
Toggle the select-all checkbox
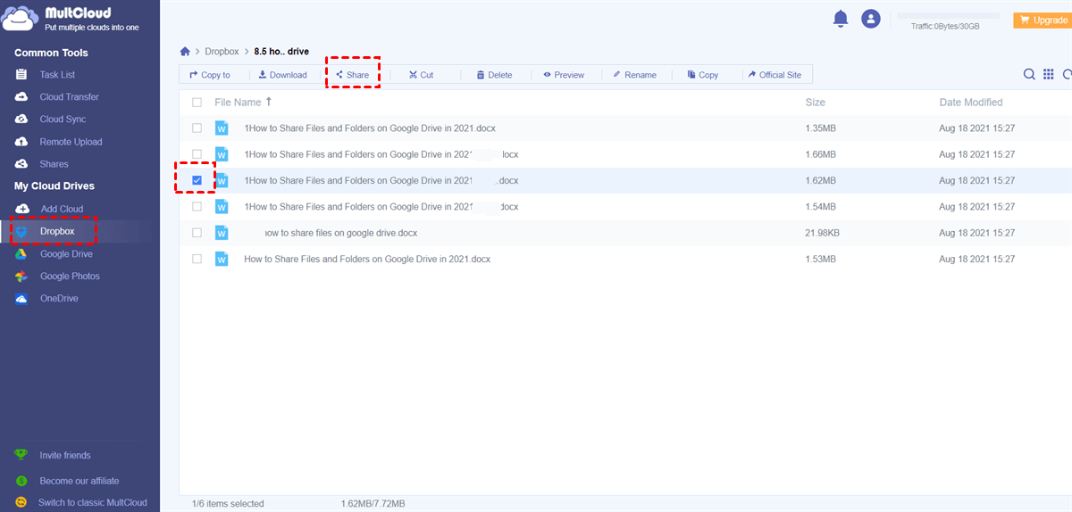[x=197, y=103]
